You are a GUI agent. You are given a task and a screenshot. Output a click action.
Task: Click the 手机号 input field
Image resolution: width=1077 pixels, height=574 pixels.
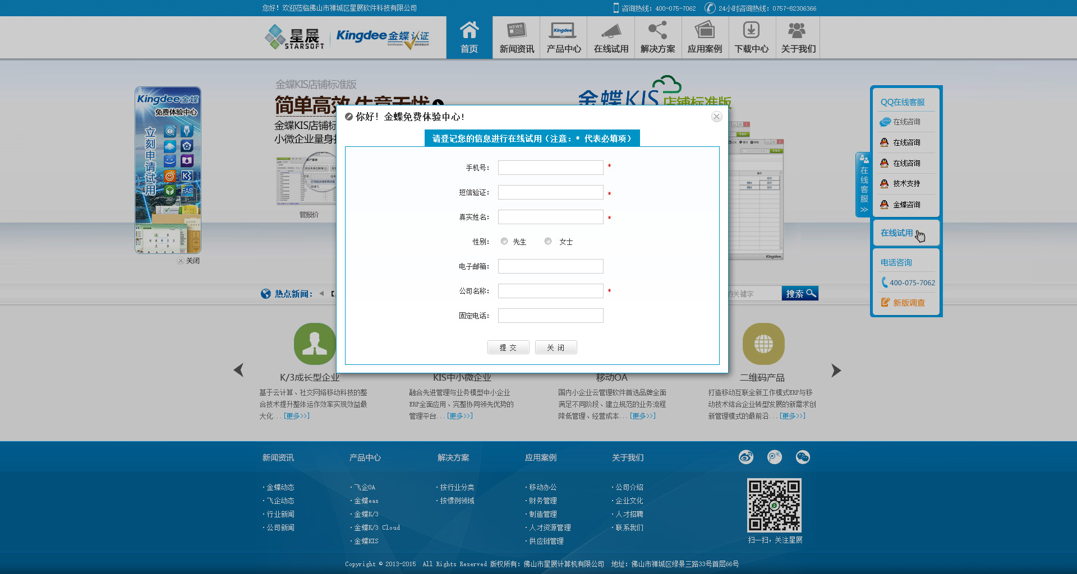[550, 168]
